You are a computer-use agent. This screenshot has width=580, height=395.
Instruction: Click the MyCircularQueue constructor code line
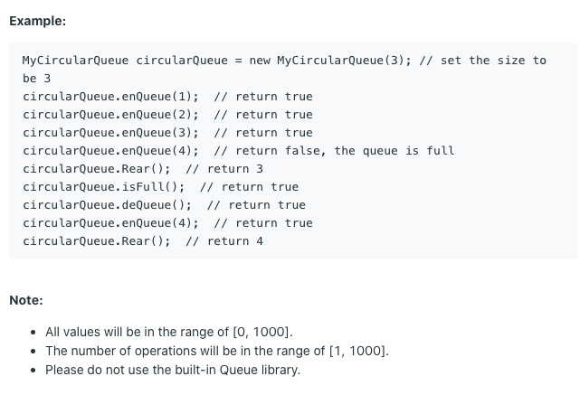(x=284, y=61)
